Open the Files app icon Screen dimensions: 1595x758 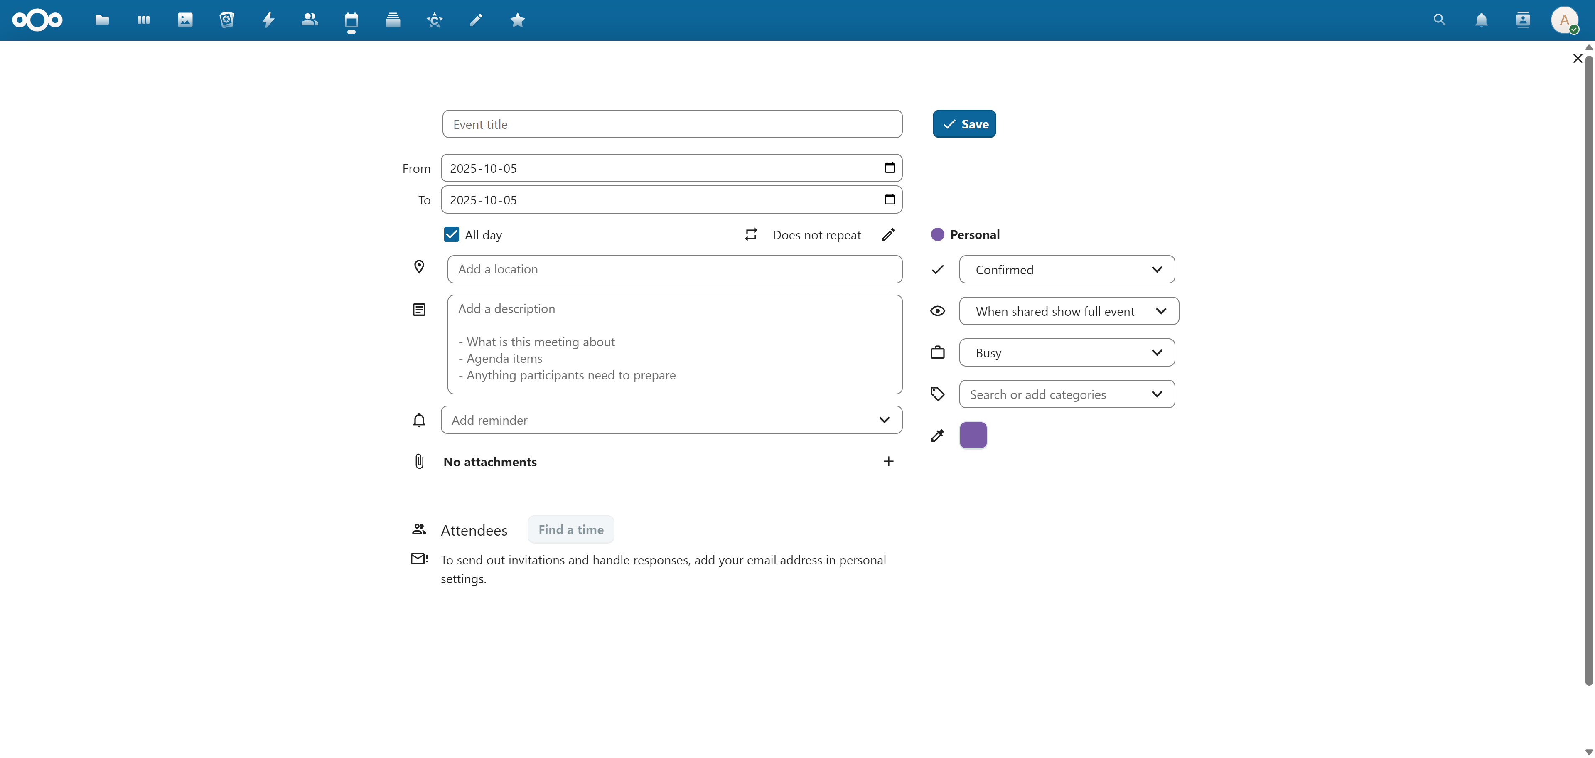pos(102,20)
